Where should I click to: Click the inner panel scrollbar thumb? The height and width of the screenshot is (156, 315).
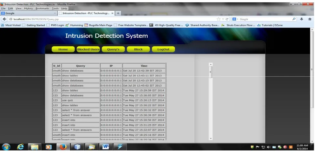tap(211, 72)
